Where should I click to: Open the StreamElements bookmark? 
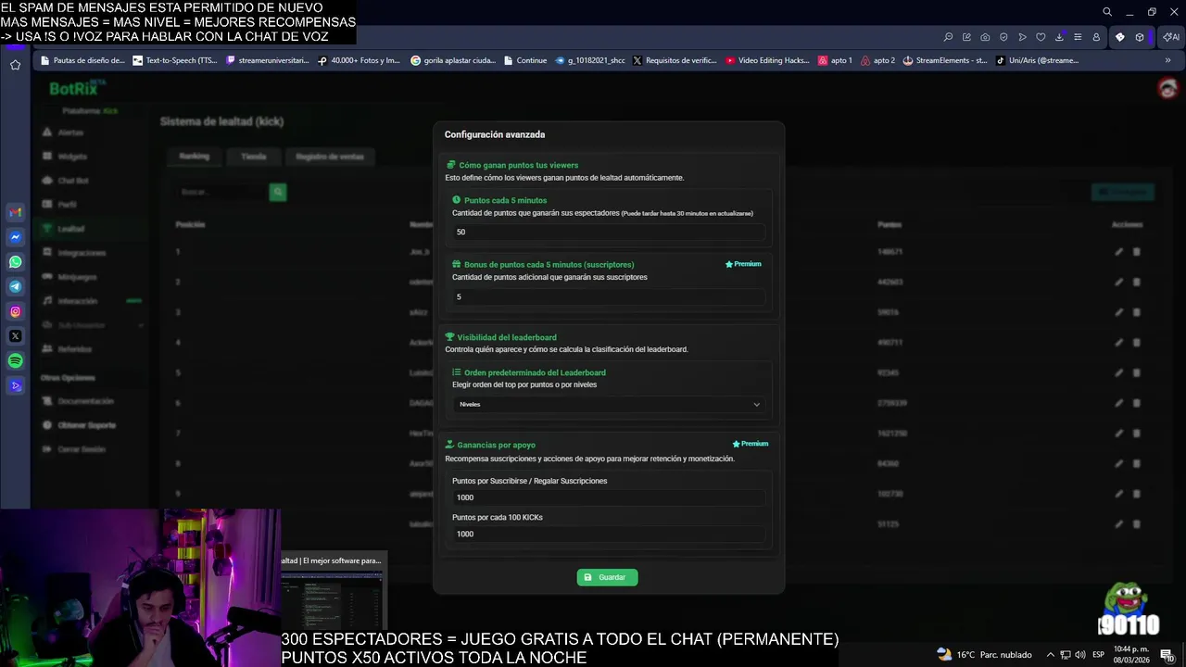944,60
